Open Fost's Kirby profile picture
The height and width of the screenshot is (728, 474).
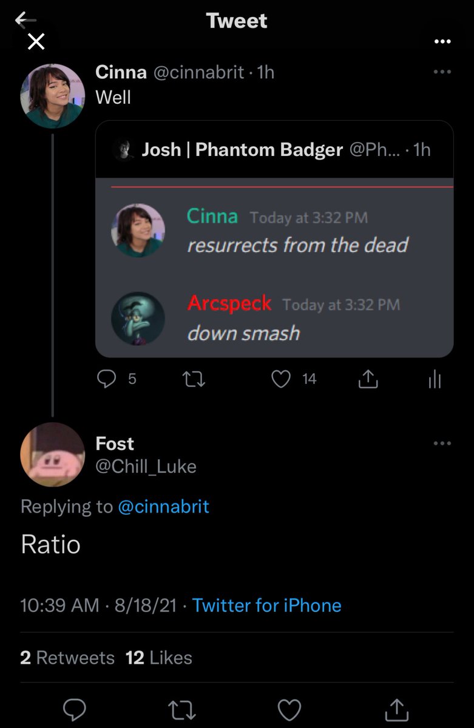[x=52, y=454]
